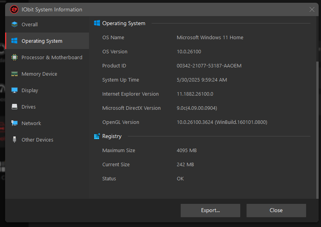
Task: Click the memory module icon in sidebar
Action: [15, 74]
